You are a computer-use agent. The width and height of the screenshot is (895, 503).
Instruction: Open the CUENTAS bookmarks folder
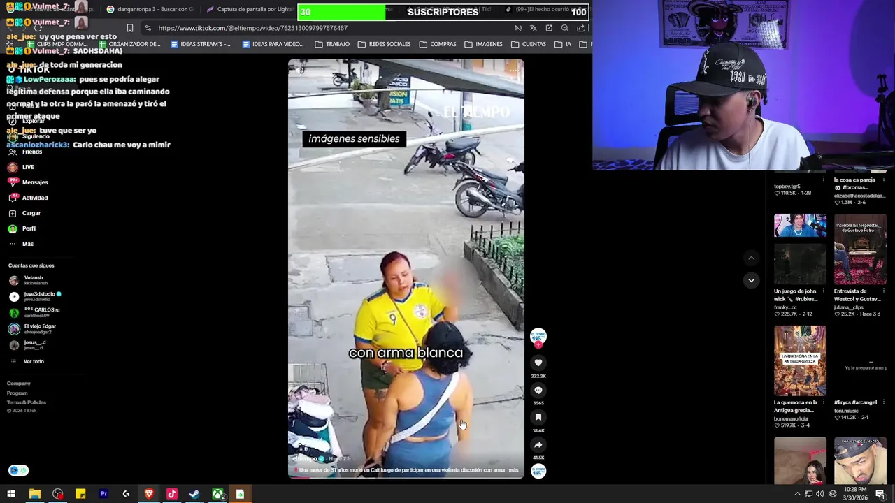(x=529, y=44)
